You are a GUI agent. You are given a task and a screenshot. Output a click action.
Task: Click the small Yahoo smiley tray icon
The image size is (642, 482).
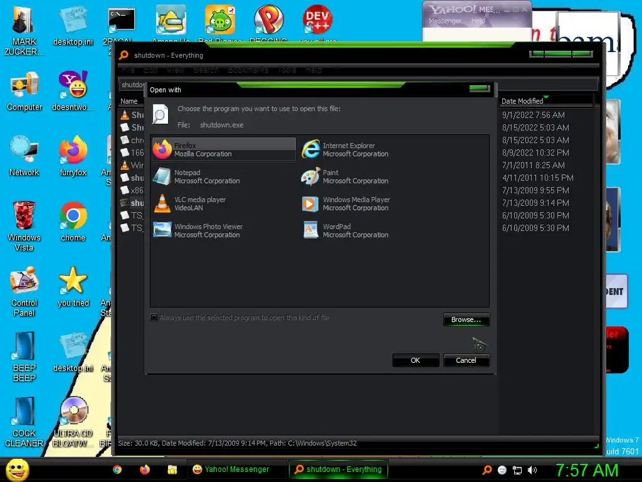[x=502, y=470]
